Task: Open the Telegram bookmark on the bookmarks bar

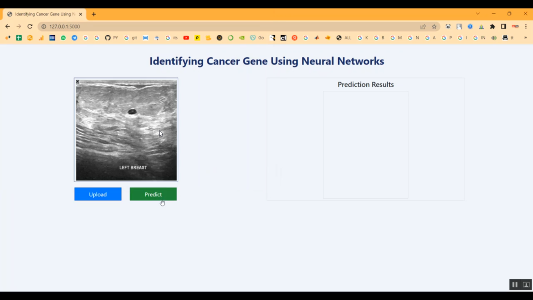Action: (74, 38)
